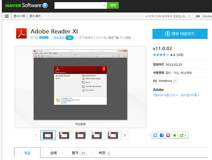
Task: Select the 개요 tab
Action: (x=27, y=153)
